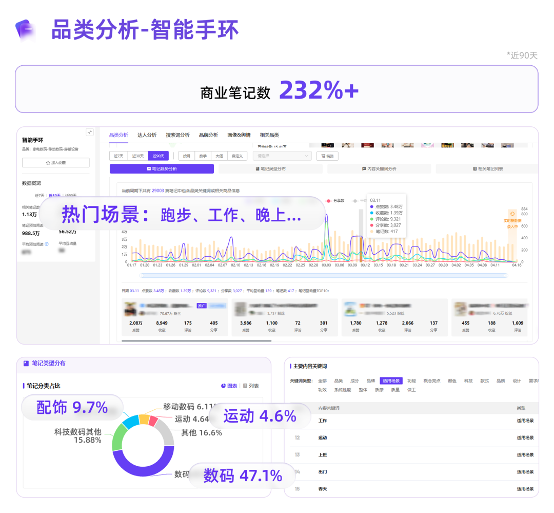Select the 近7天 time range toggle

tap(119, 156)
